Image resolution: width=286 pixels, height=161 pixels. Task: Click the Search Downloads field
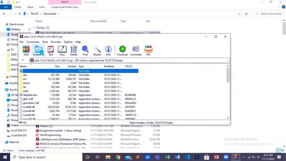click(269, 14)
